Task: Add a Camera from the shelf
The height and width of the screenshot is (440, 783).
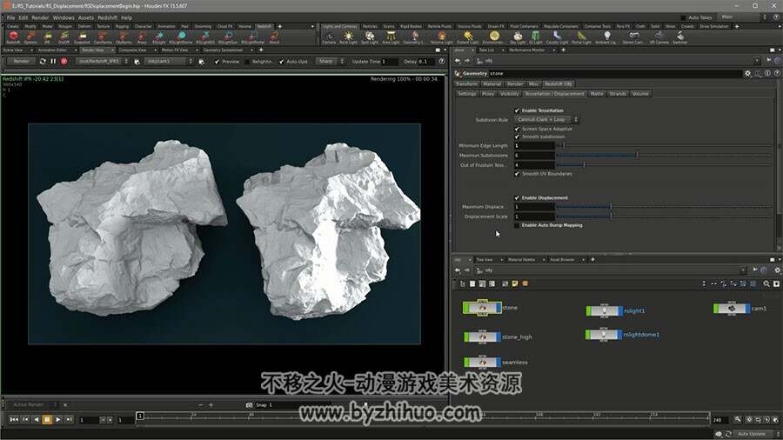Action: point(329,37)
